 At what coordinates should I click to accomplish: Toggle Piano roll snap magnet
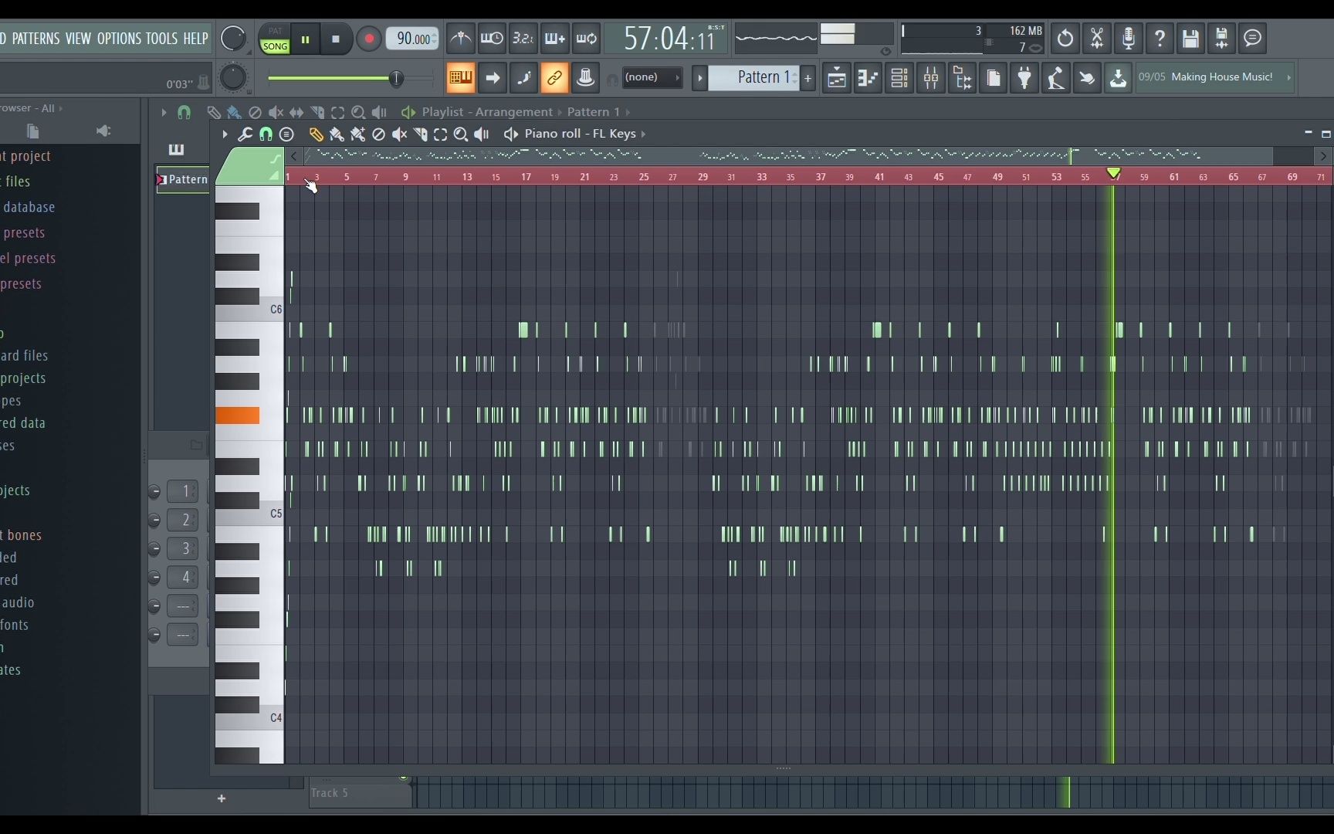click(x=266, y=134)
